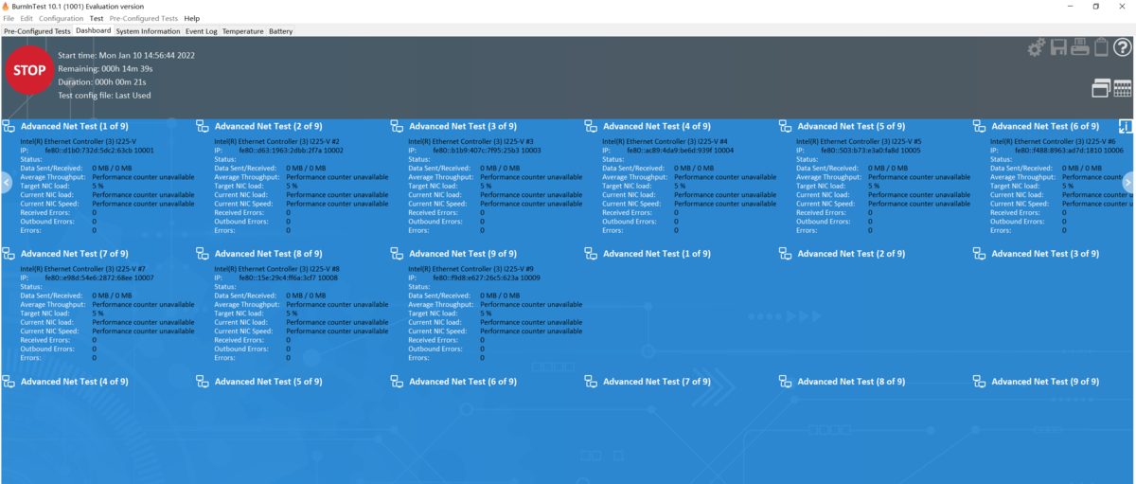This screenshot has height=484, width=1136.
Task: Click icon of detail-less Advanced Net Test (8 of 9)
Action: (x=785, y=381)
